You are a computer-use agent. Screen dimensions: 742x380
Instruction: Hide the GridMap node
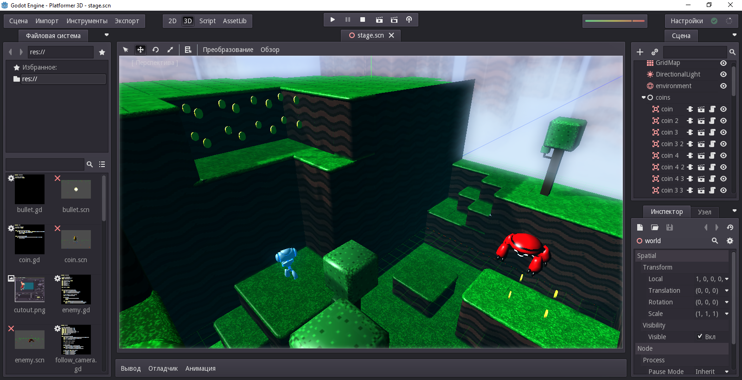723,63
